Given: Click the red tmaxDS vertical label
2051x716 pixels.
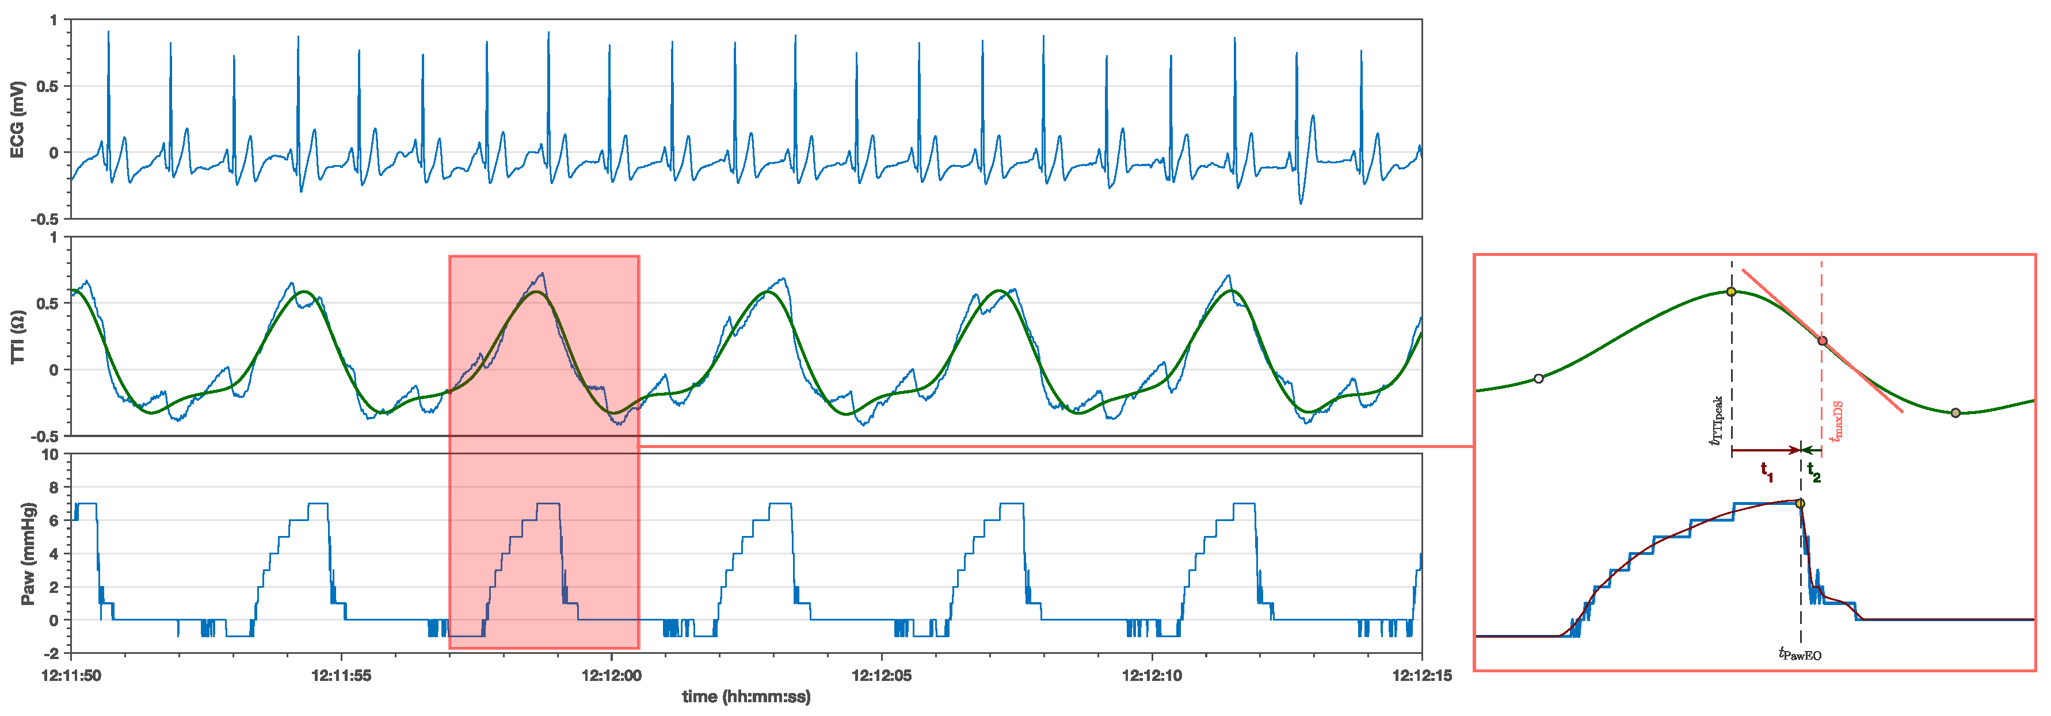Looking at the screenshot, I should coord(1836,421).
